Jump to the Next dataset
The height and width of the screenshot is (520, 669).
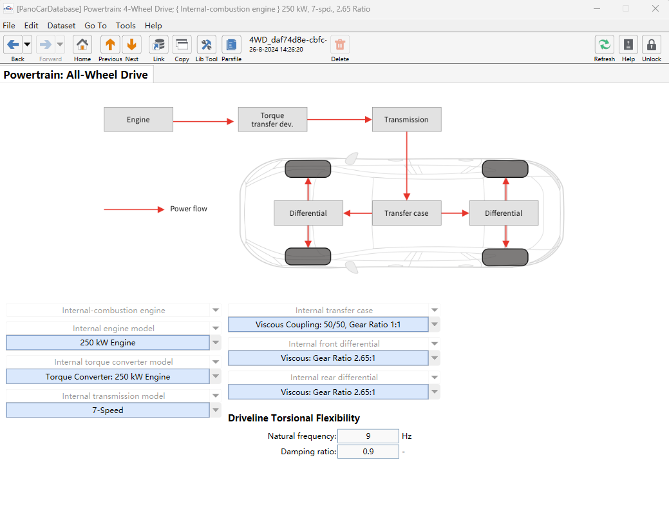(132, 44)
